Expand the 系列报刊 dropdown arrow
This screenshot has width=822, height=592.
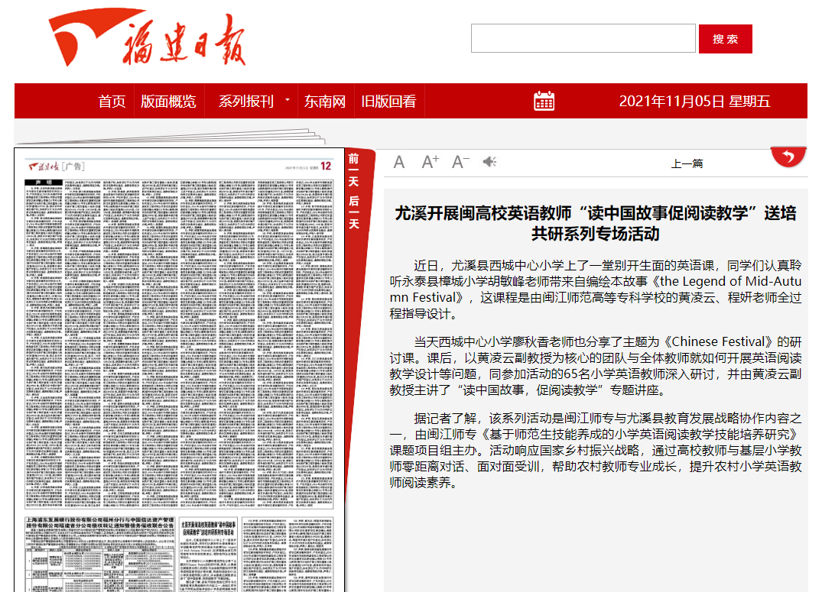point(288,99)
